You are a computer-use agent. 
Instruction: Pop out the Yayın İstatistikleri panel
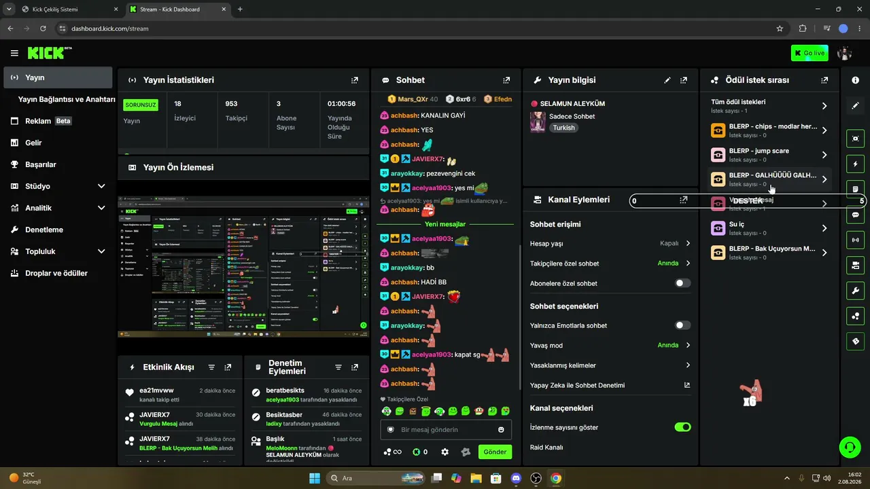(354, 80)
